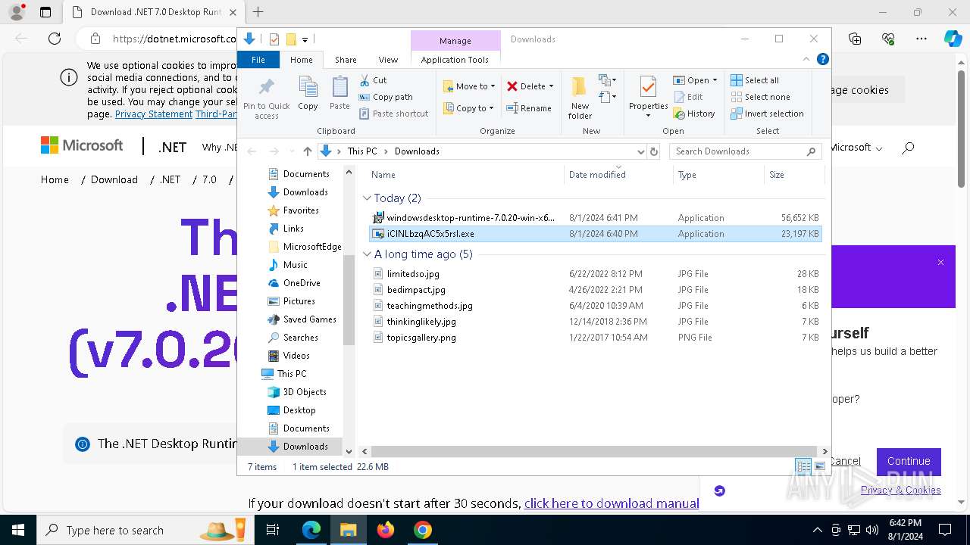Open the File menu
The height and width of the screenshot is (545, 970).
(x=258, y=60)
